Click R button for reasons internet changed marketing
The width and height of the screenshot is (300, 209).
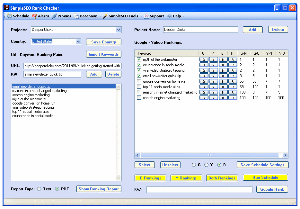(233, 92)
